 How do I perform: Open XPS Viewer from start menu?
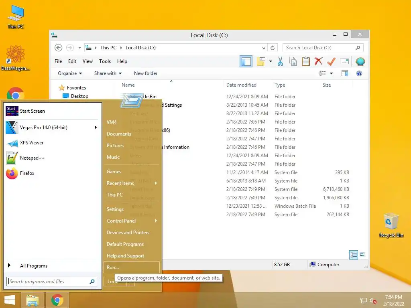coord(53,143)
